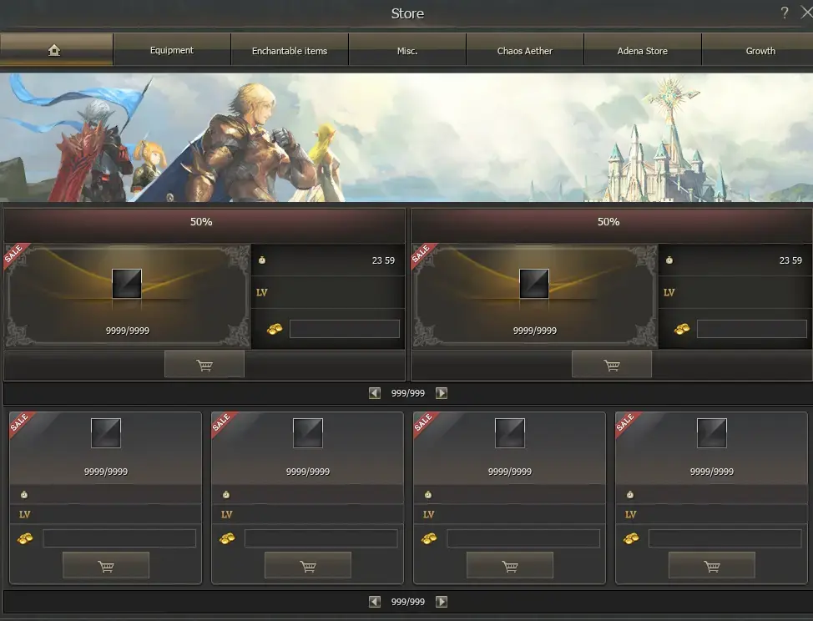This screenshot has width=813, height=621.
Task: Click price field in third sale card
Action: pyautogui.click(x=523, y=538)
